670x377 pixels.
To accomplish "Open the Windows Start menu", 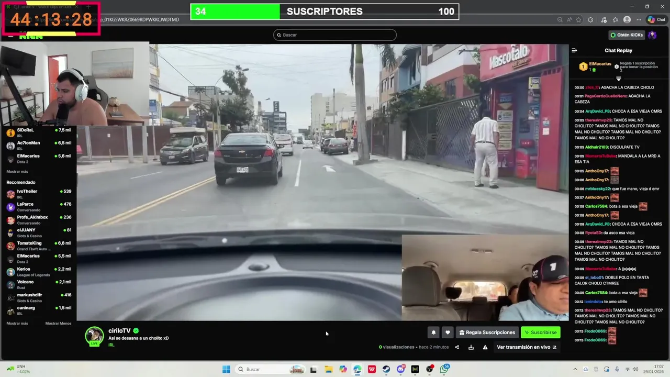I will point(226,369).
